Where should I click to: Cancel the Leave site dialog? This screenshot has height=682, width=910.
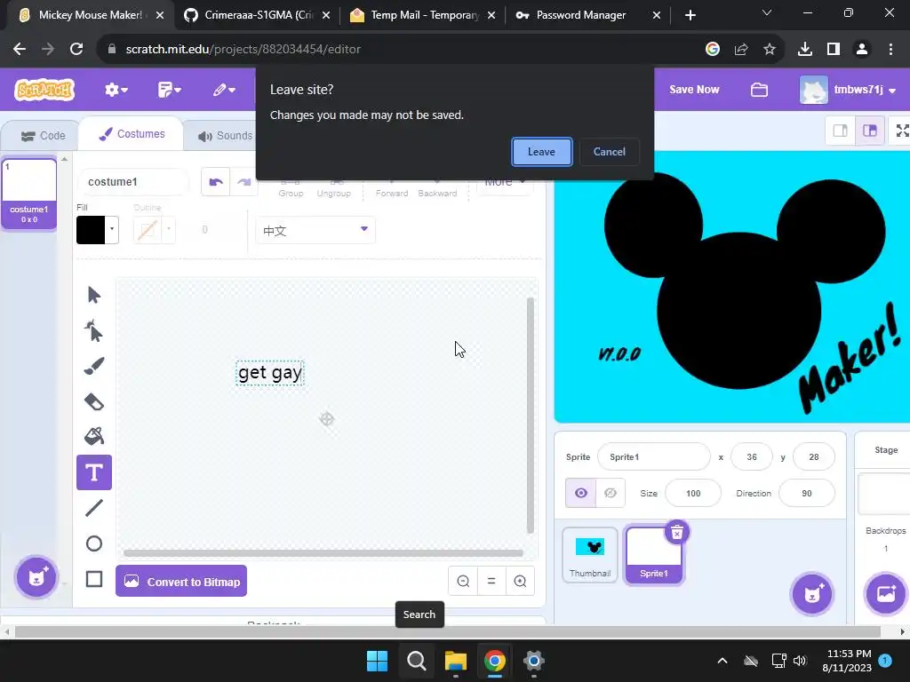pyautogui.click(x=610, y=152)
